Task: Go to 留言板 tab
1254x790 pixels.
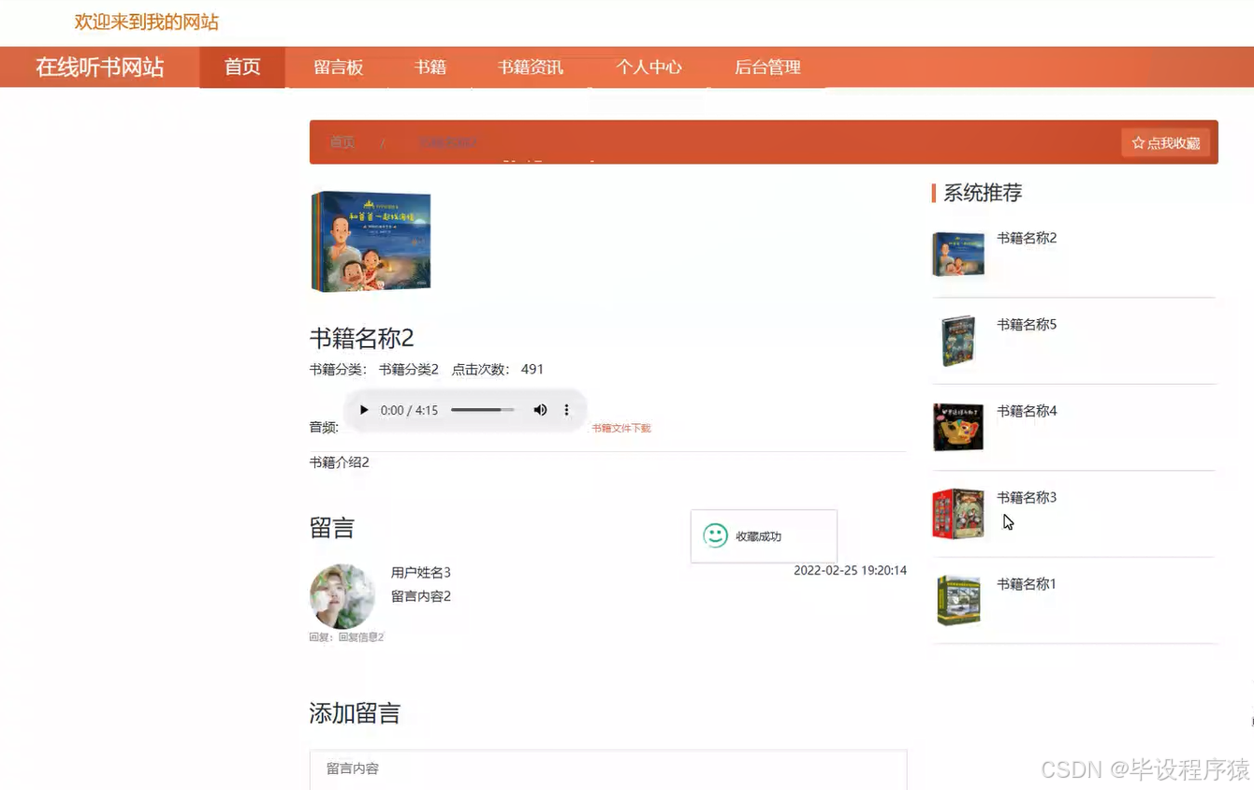Action: click(338, 67)
